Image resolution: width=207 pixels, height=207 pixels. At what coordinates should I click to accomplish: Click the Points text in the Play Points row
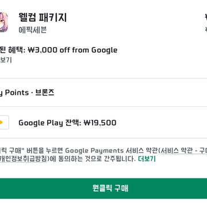pos(17,93)
